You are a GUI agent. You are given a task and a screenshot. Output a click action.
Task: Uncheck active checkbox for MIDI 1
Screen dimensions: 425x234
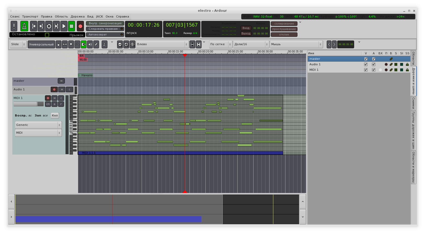pyautogui.click(x=374, y=70)
